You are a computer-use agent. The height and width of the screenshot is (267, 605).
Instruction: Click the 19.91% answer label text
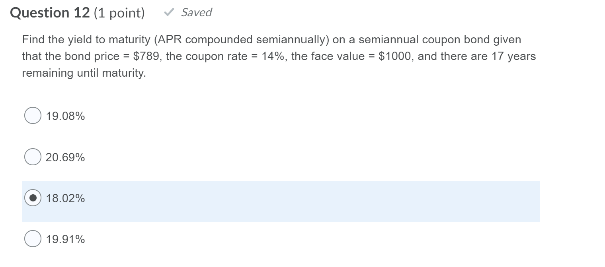(x=65, y=239)
